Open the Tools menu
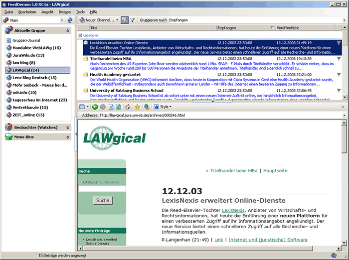The width and height of the screenshot is (349, 260). (x=80, y=11)
